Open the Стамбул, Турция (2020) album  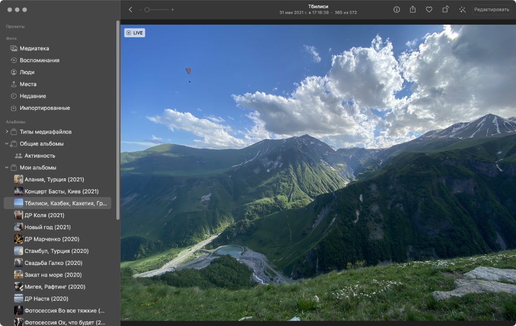coord(56,251)
